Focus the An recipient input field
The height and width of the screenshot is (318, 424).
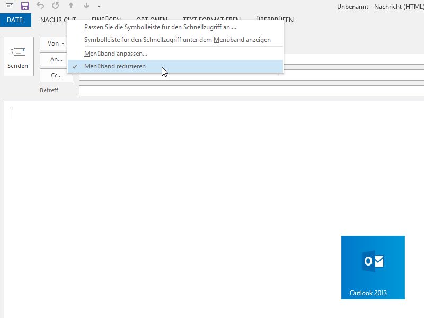354,59
